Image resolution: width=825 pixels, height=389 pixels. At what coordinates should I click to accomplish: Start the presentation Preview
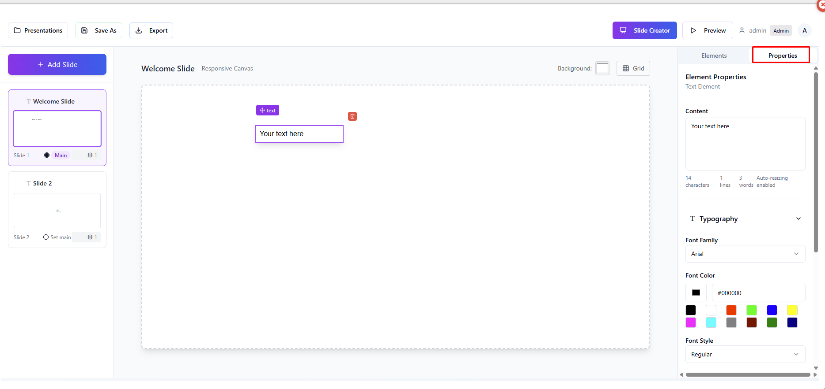(x=708, y=30)
